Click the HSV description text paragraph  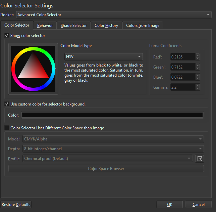coord(104,73)
